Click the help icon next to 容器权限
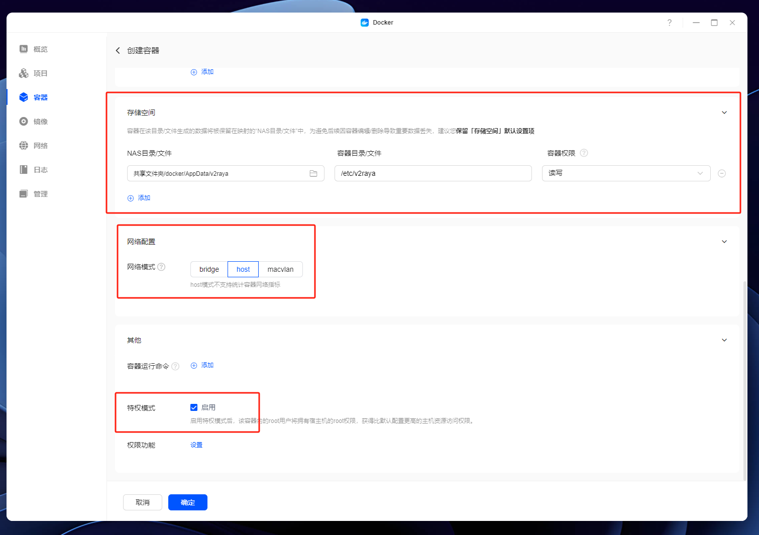Screen dimensions: 759x535 point(584,153)
